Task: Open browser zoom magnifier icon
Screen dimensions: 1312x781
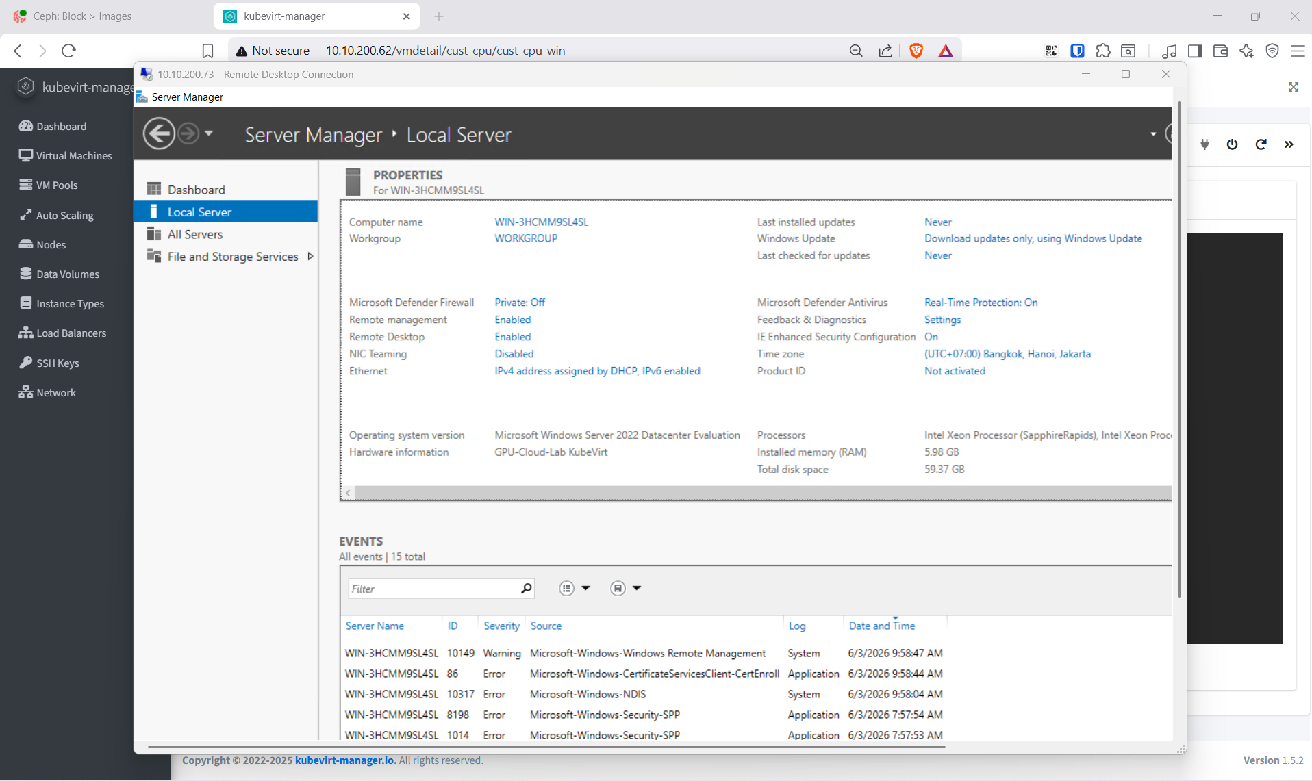Action: pyautogui.click(x=856, y=51)
